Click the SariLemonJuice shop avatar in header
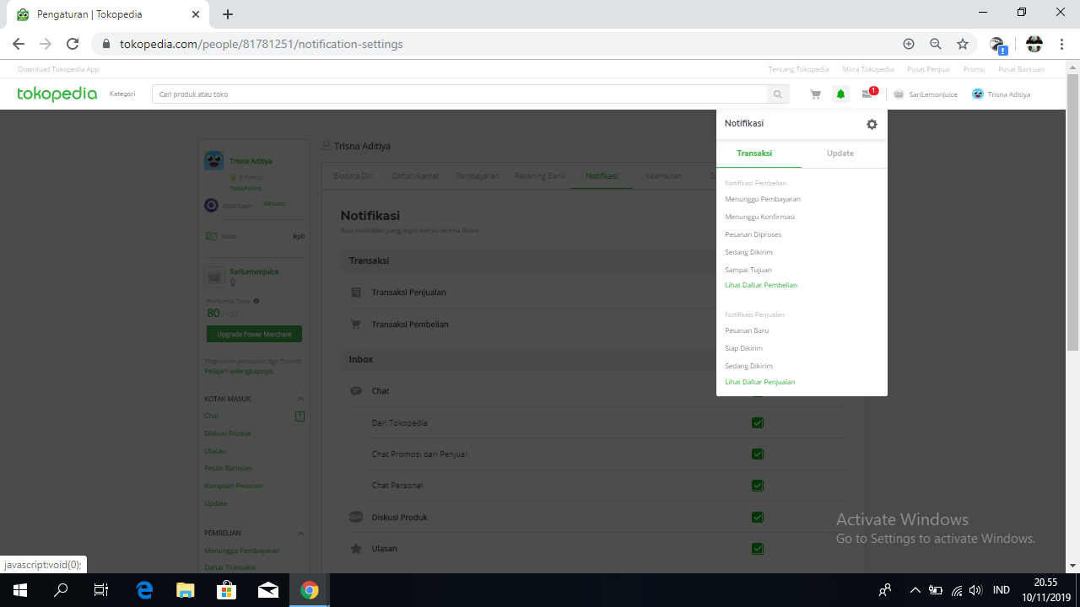This screenshot has height=607, width=1080. tap(899, 94)
